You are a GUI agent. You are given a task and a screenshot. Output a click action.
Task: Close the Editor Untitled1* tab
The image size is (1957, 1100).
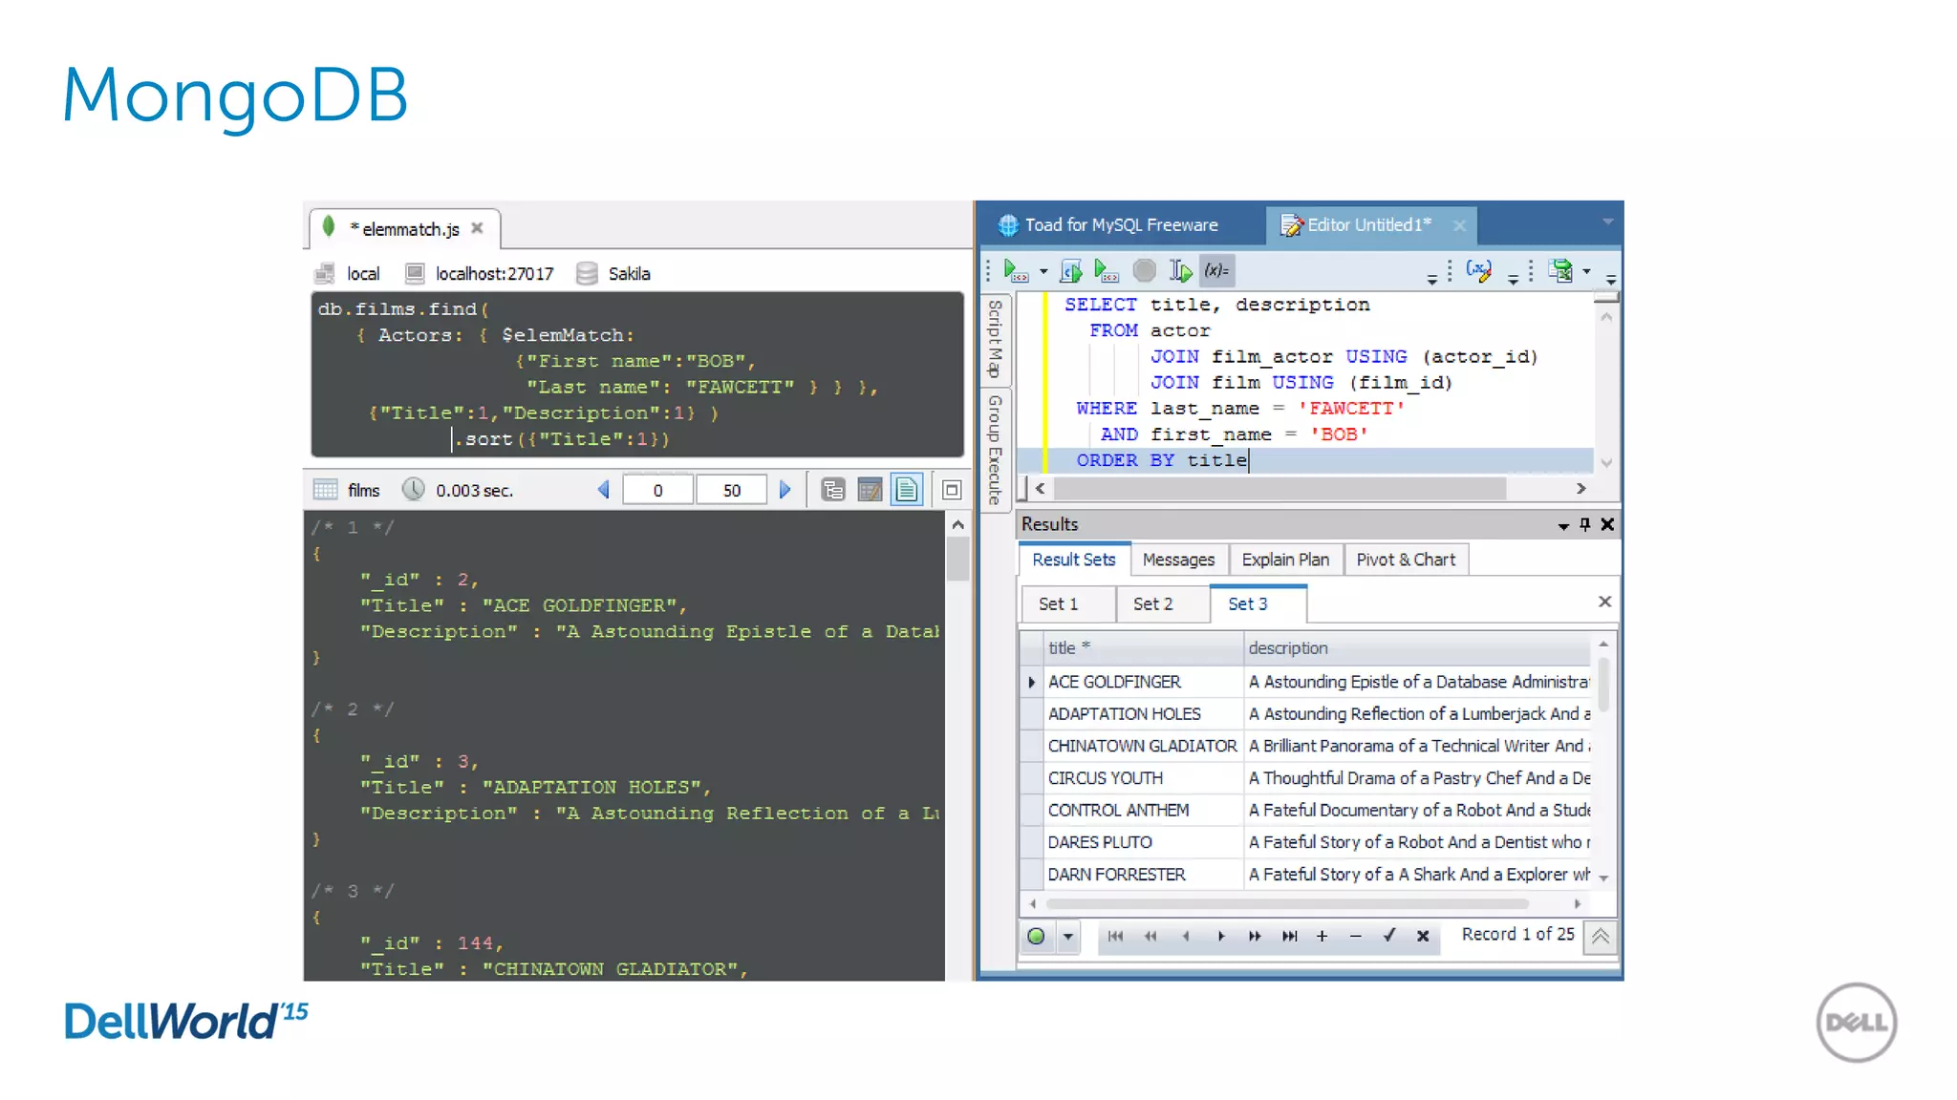(x=1459, y=225)
